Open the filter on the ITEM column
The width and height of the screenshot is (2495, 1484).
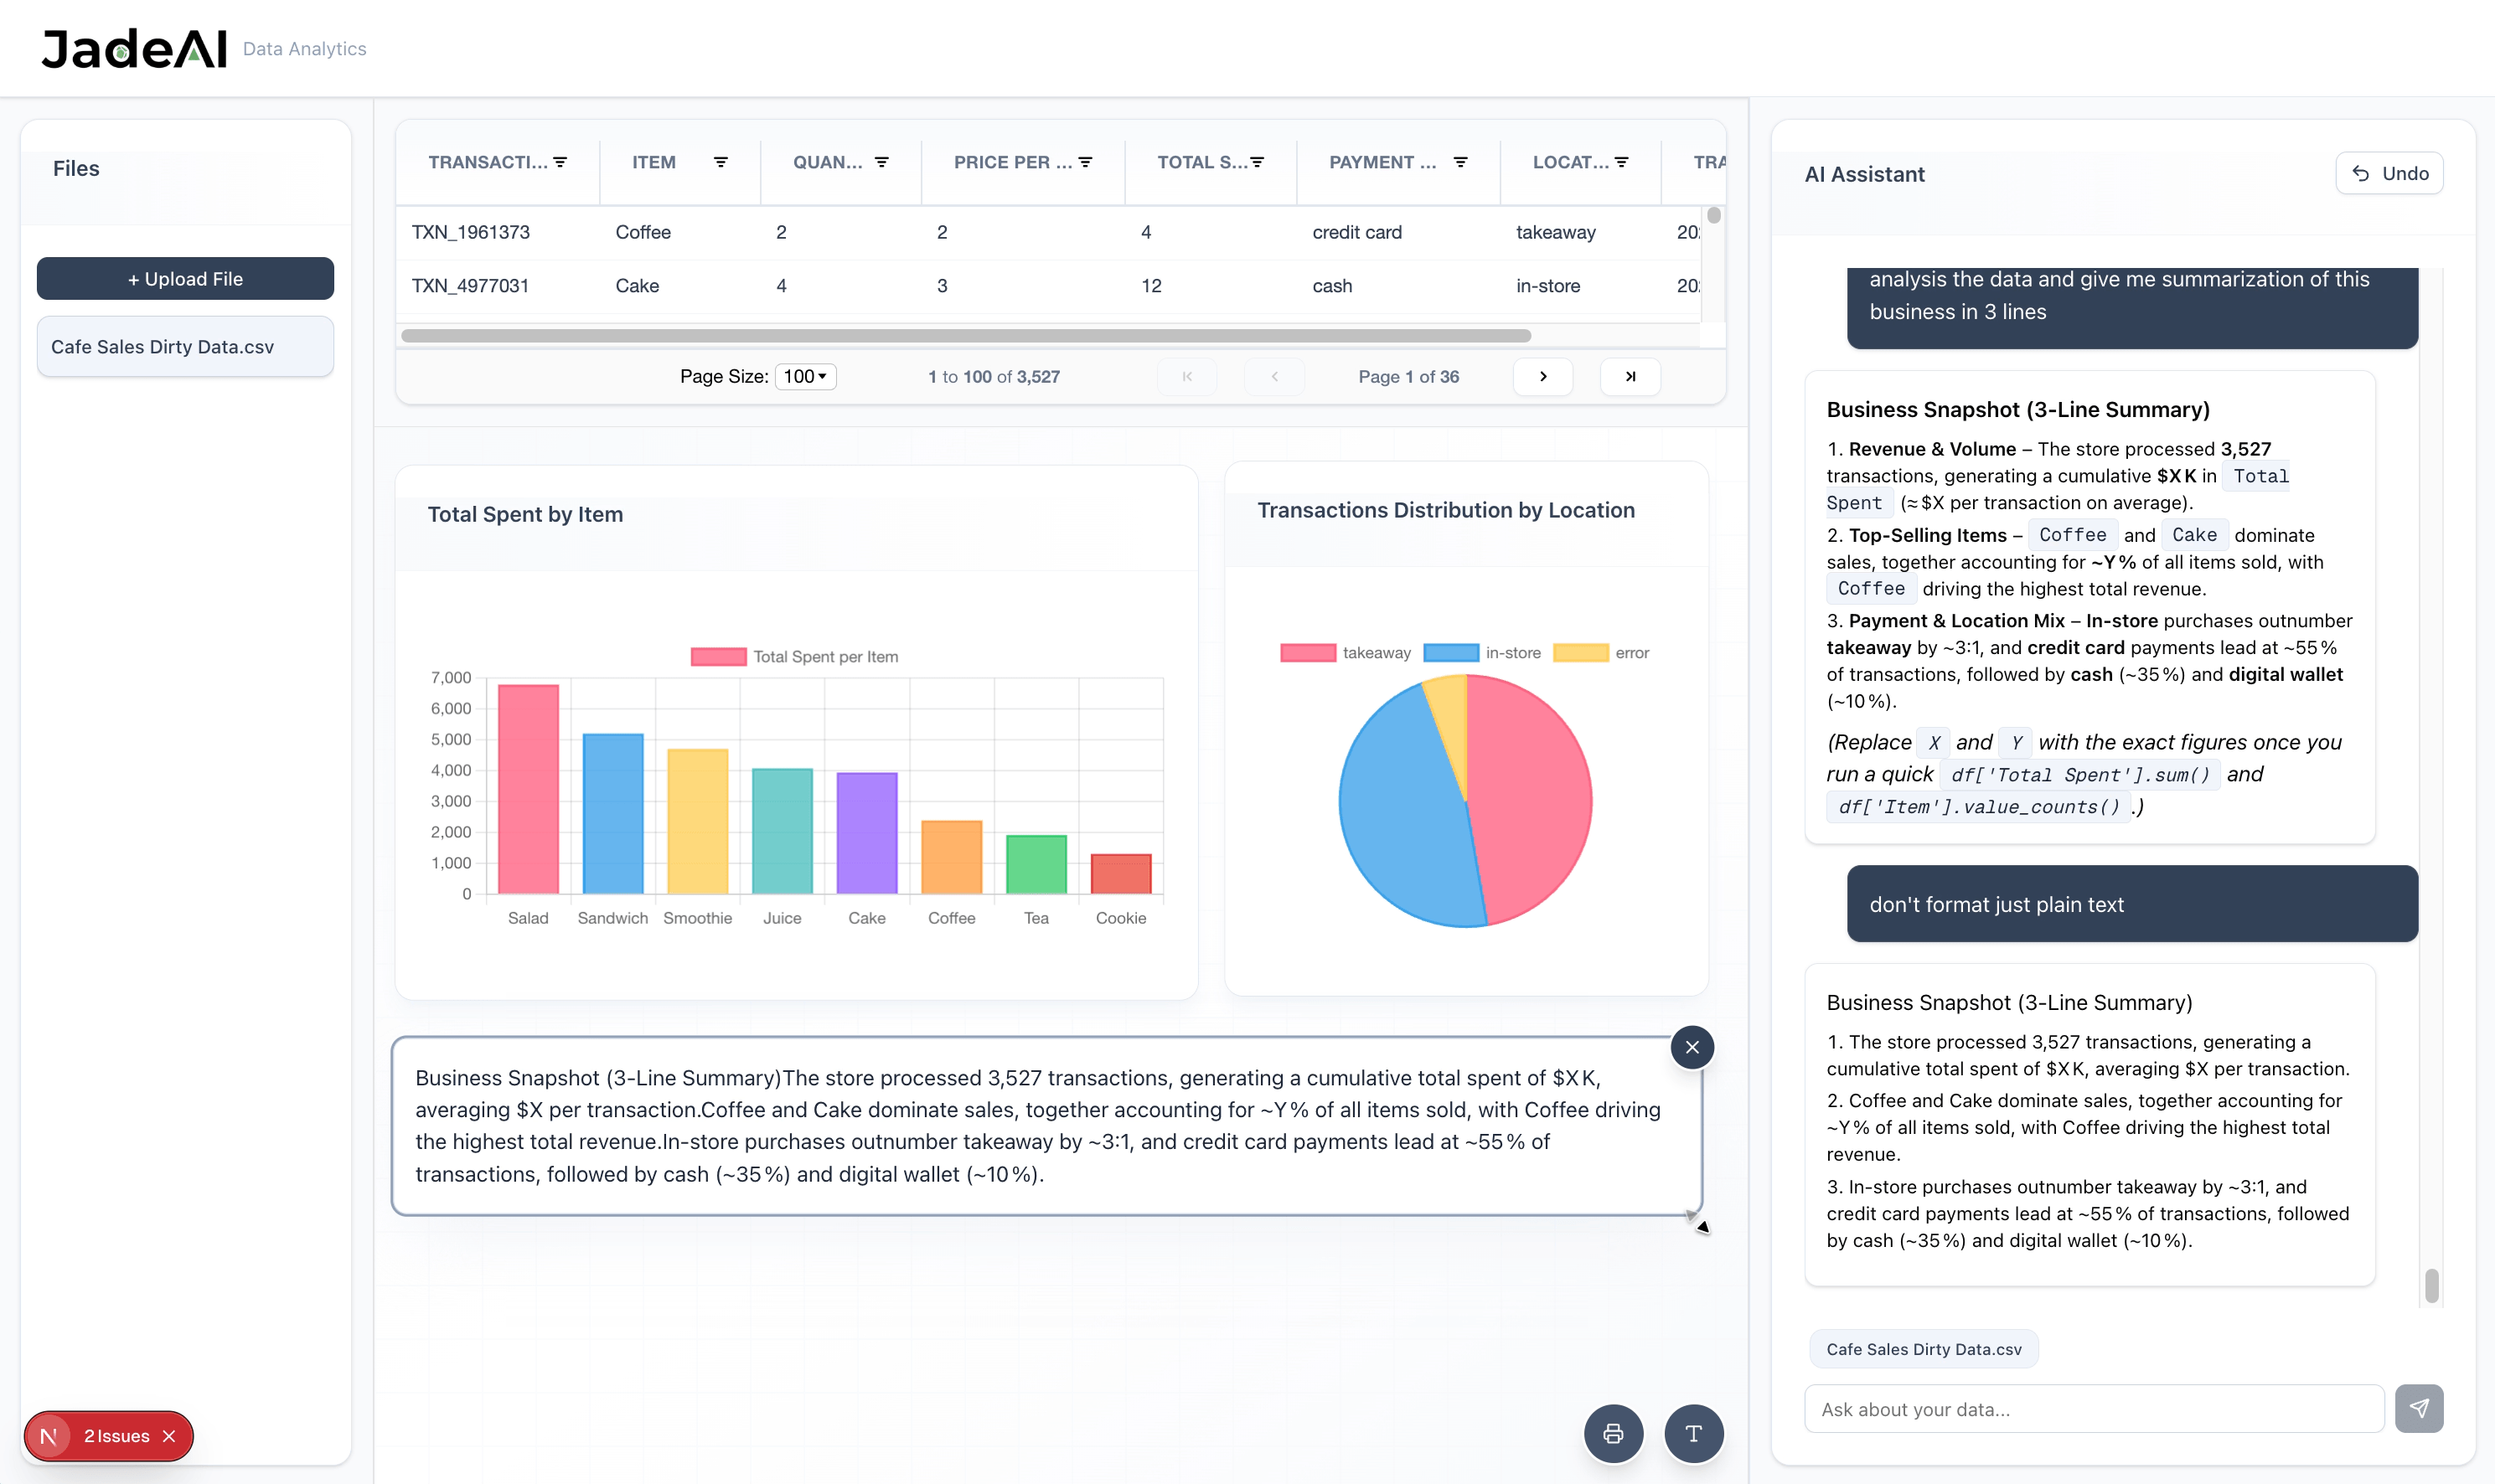(723, 162)
